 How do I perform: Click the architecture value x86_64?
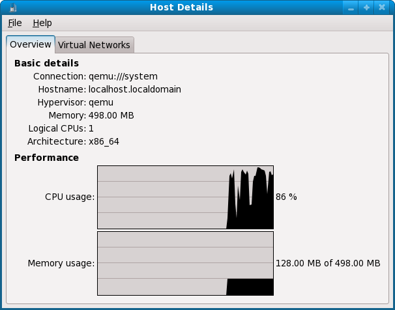tap(104, 142)
